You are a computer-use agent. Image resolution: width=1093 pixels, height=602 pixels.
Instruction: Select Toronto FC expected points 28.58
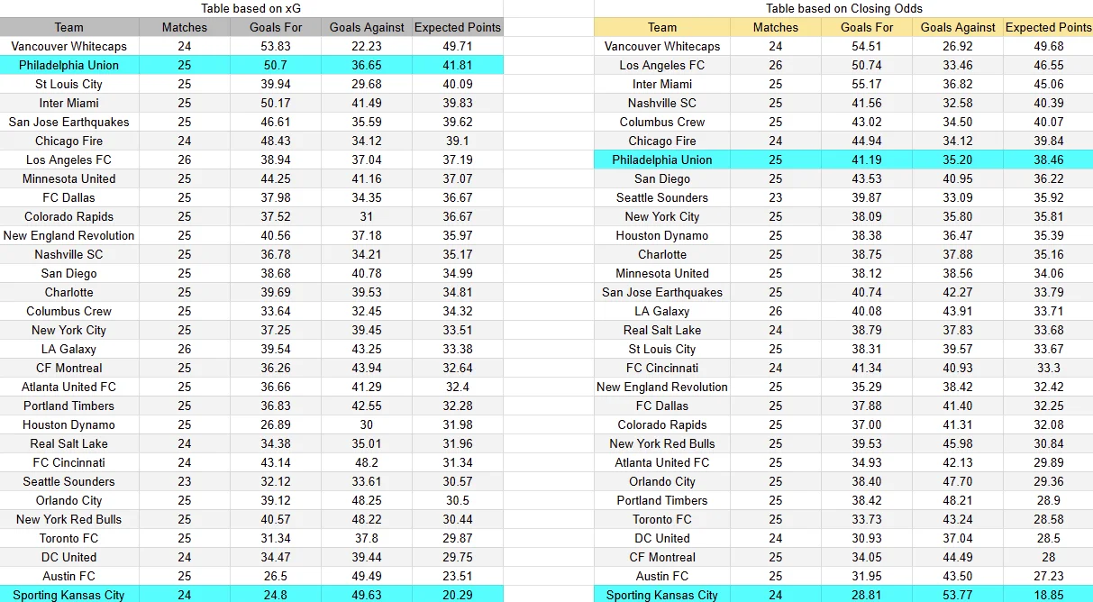pos(1048,519)
